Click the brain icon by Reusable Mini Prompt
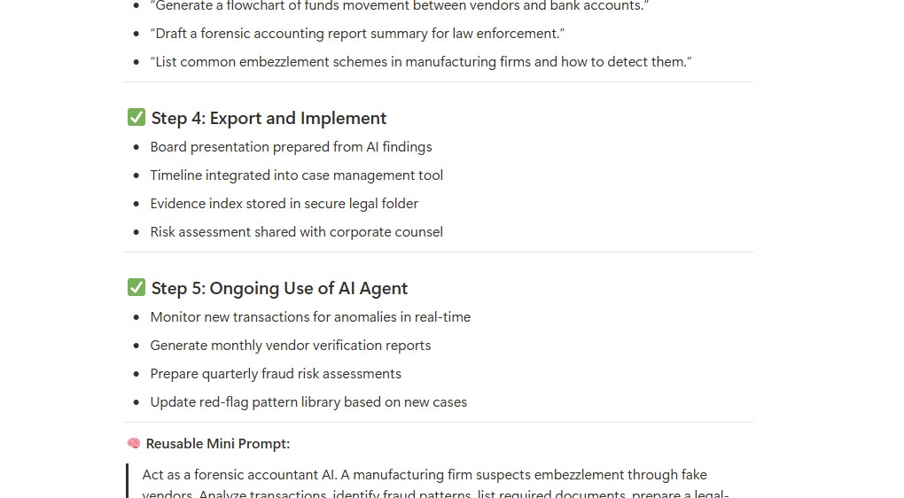 click(134, 443)
